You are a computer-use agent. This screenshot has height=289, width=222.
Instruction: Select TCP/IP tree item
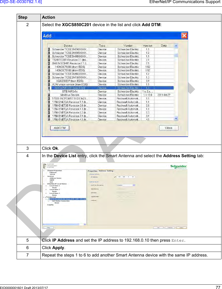click(x=52, y=174)
